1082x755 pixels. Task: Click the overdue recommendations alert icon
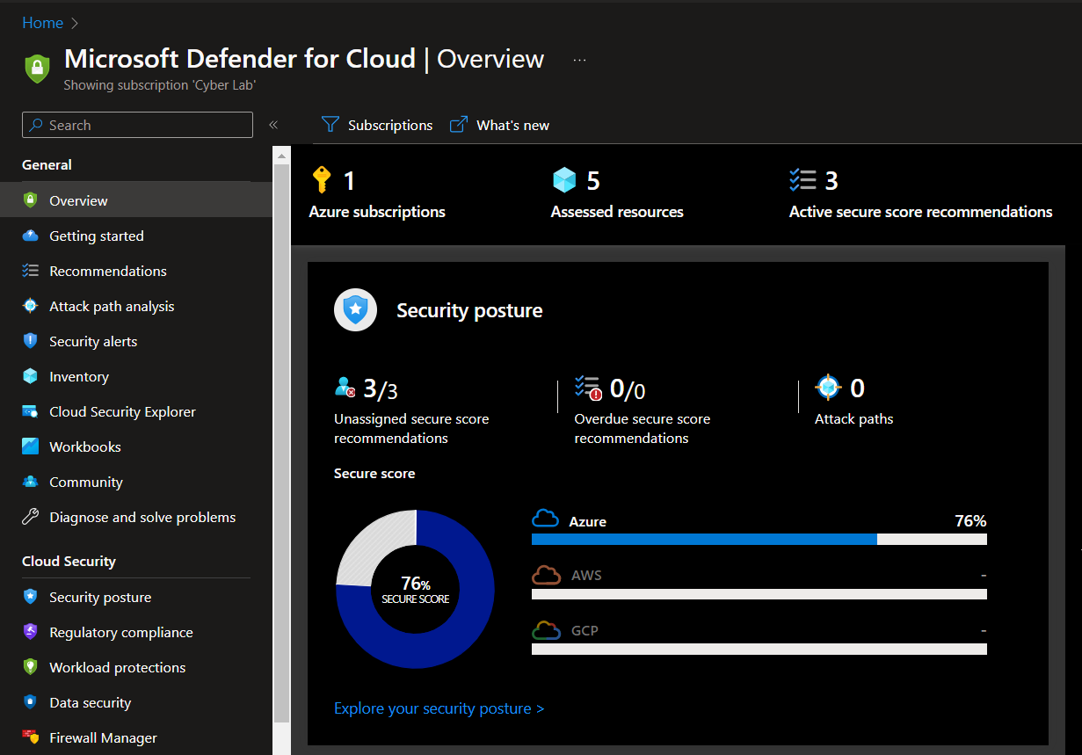coord(587,388)
